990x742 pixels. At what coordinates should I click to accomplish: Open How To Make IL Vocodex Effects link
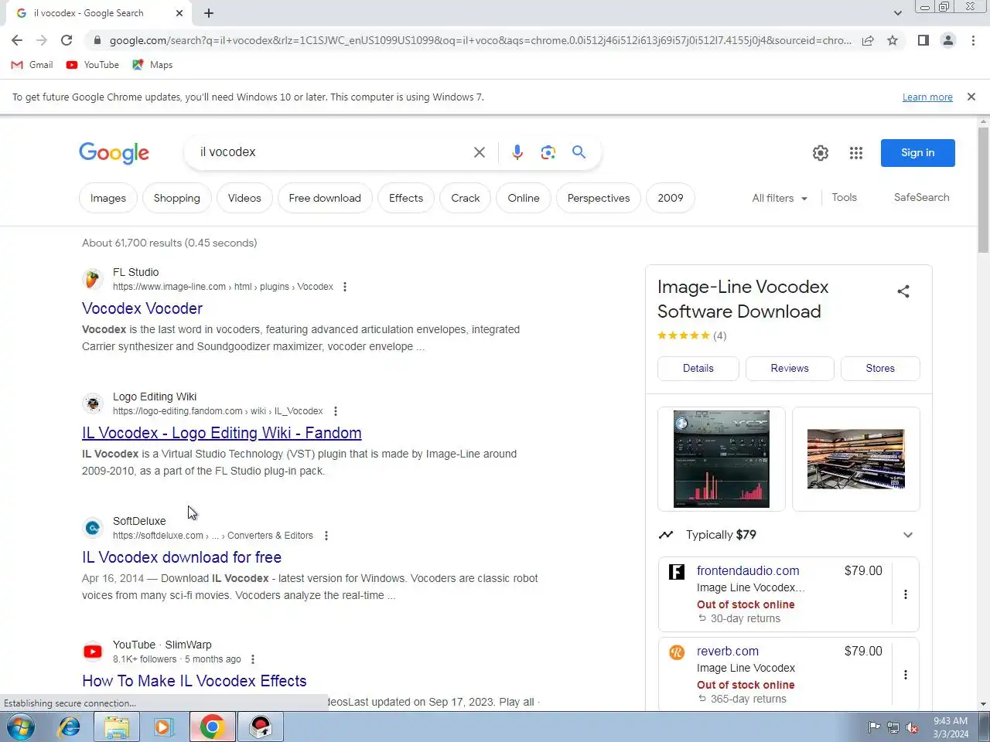194,681
